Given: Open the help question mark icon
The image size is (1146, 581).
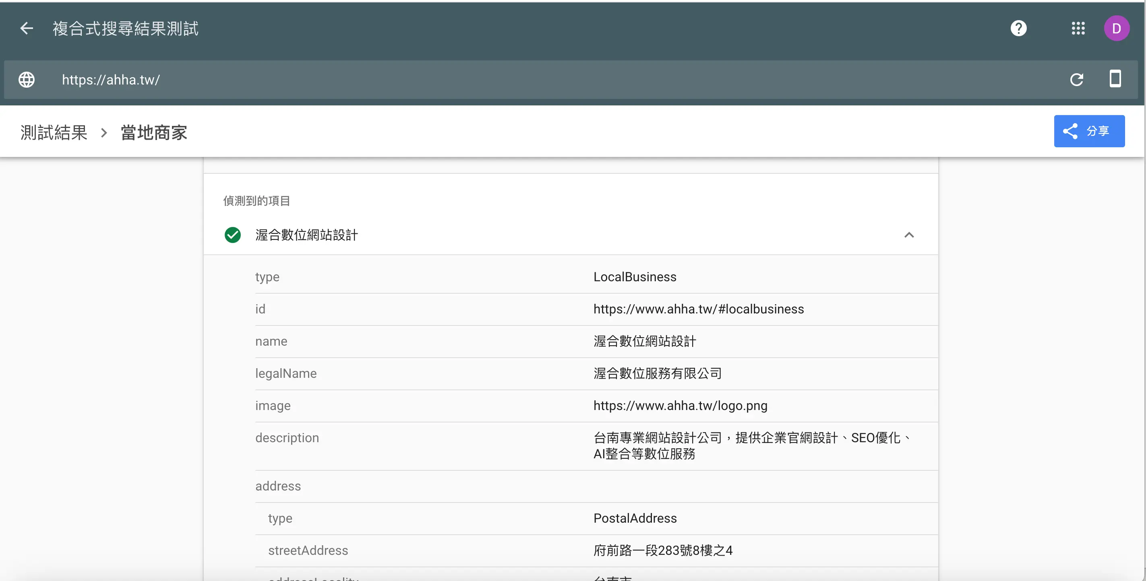Looking at the screenshot, I should click(x=1018, y=29).
